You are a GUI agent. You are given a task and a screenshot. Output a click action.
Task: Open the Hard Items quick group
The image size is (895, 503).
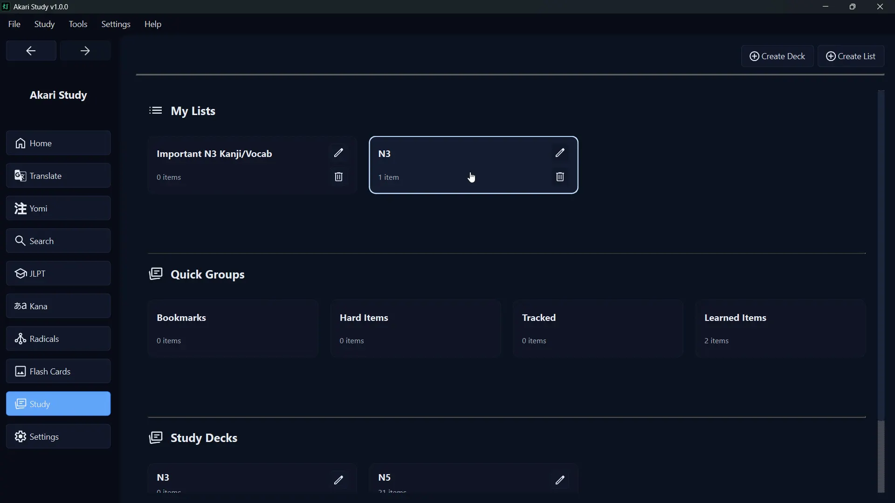tap(416, 328)
